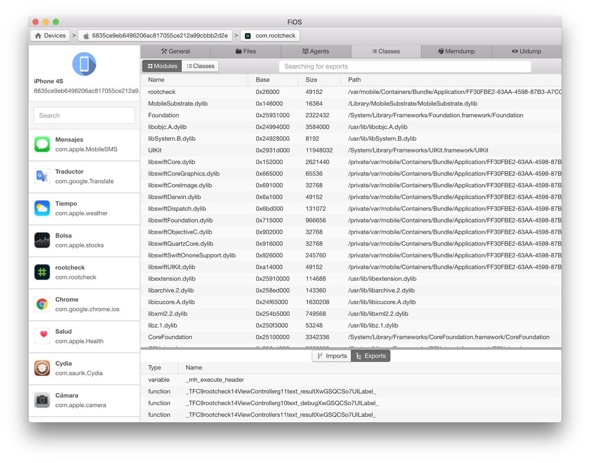Switch to the Files tab
The width and height of the screenshot is (590, 463).
coord(246,51)
